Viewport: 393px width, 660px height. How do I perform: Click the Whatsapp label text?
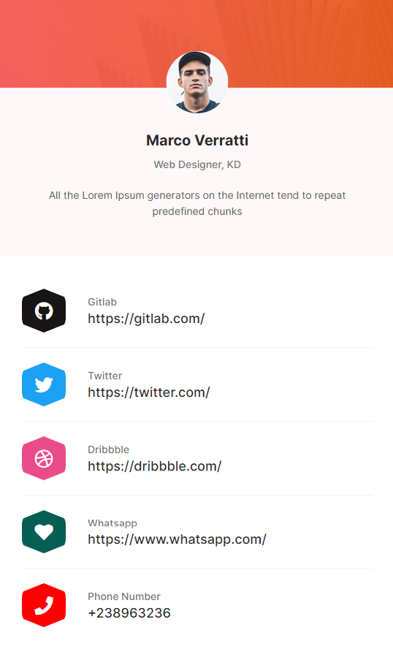pos(112,523)
